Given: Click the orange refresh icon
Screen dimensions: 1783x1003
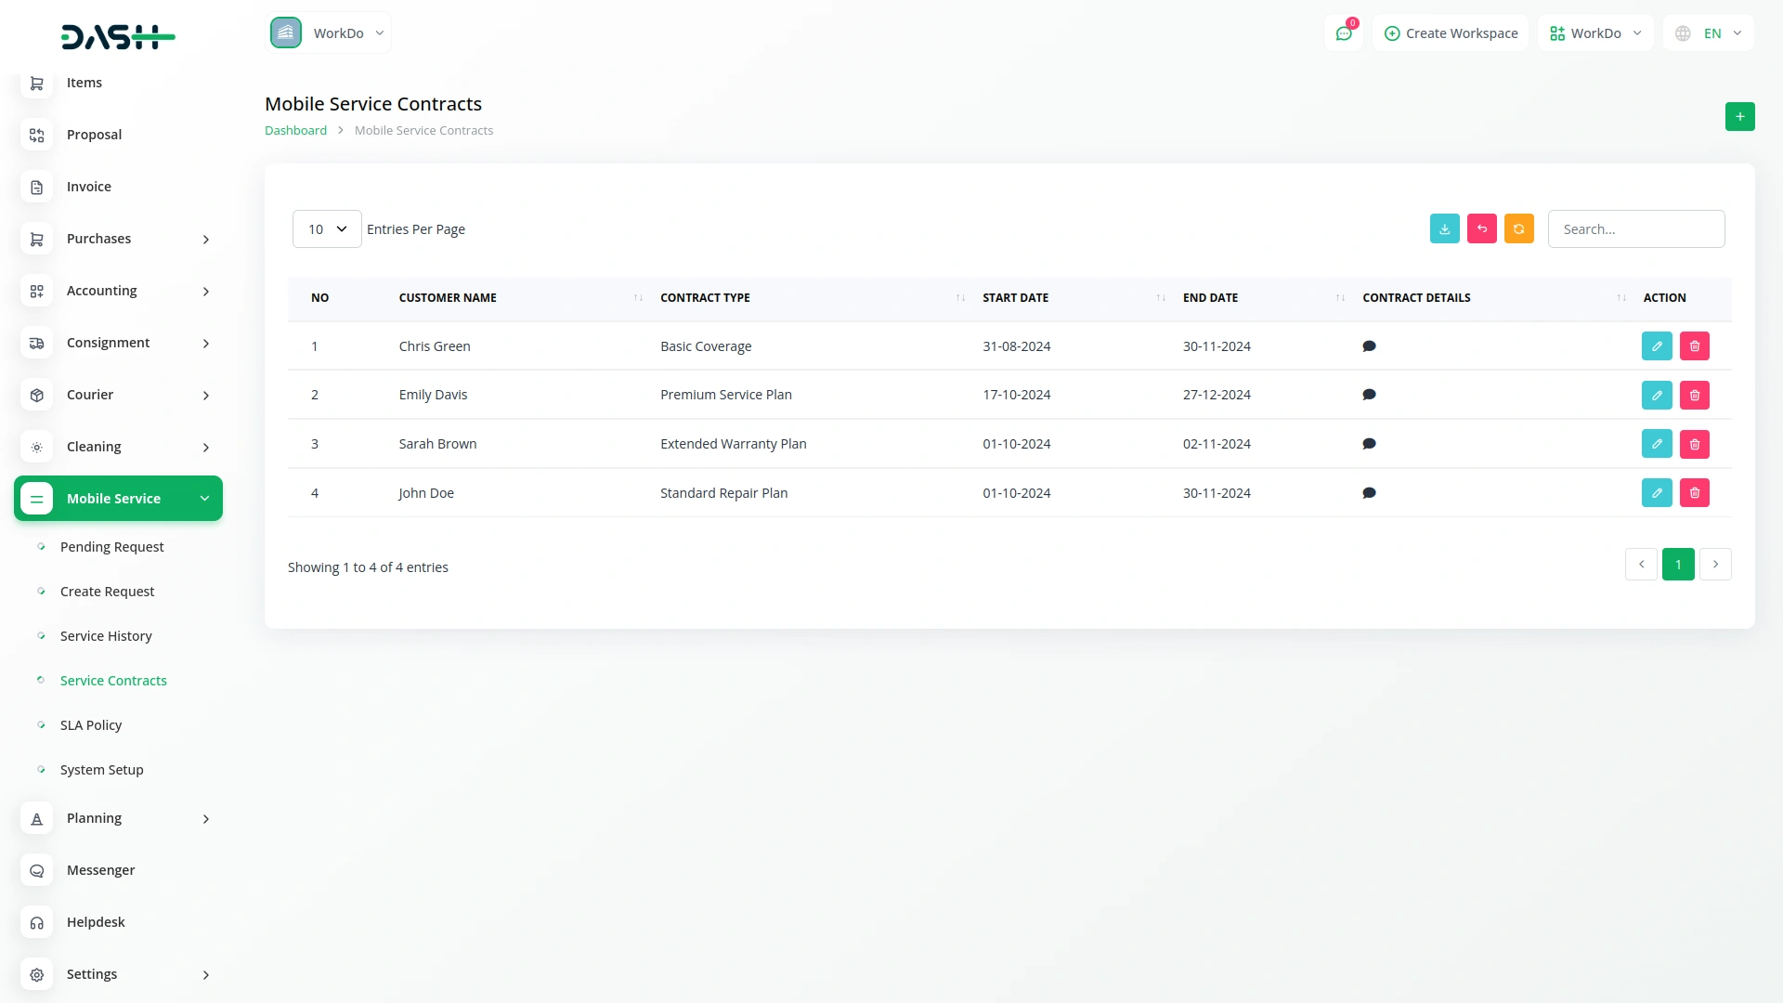Looking at the screenshot, I should [x=1518, y=229].
